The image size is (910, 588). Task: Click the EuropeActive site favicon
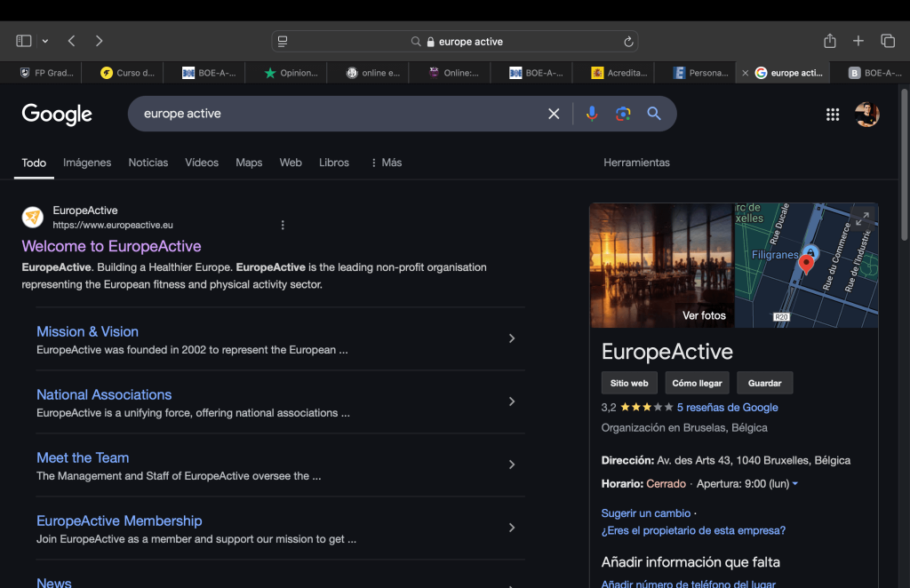coord(33,218)
